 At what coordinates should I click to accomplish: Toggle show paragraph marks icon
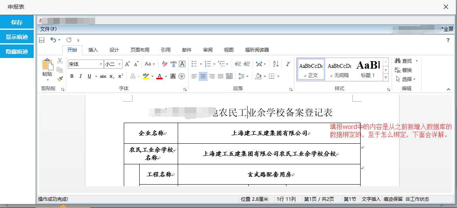point(288,64)
